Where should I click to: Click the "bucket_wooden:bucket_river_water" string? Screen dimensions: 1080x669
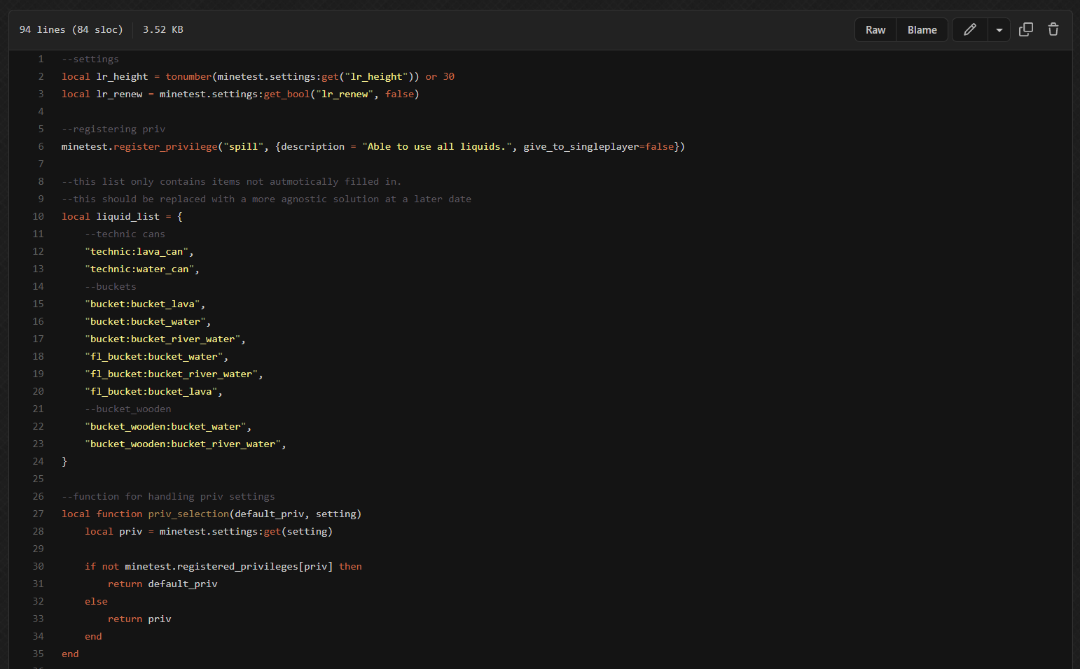point(183,444)
